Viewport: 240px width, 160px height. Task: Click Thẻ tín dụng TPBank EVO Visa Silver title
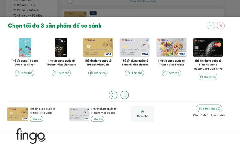[x=25, y=63]
